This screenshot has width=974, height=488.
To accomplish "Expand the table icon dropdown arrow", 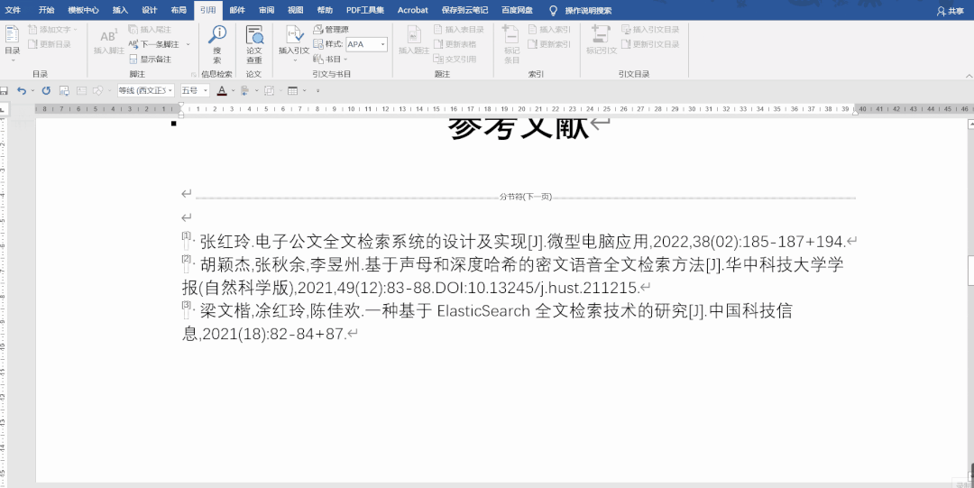I will (x=305, y=91).
